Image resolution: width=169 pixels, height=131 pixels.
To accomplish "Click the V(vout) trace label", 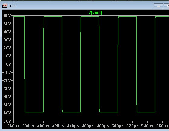I will click(x=95, y=13).
